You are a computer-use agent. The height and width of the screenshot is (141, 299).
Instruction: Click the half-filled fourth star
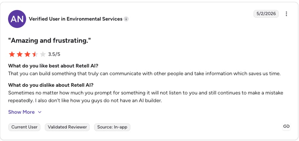35,54
